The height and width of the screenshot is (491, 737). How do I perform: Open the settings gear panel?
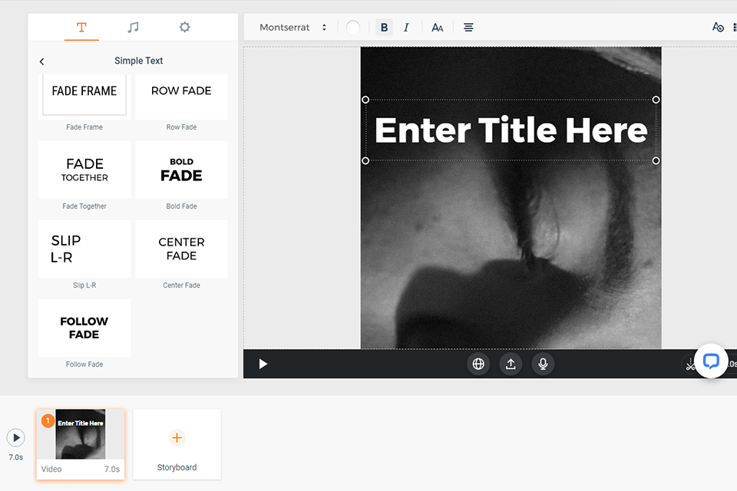(184, 27)
